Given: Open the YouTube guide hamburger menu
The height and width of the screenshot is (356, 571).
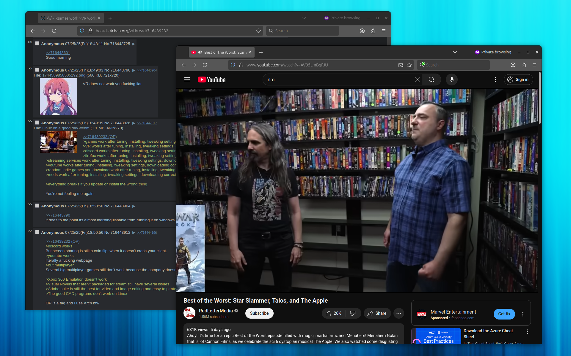Looking at the screenshot, I should pyautogui.click(x=187, y=80).
